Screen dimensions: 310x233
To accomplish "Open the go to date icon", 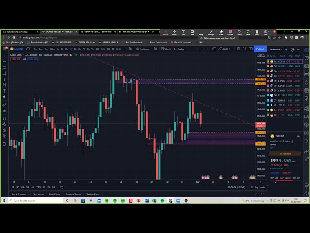I will pos(61,188).
